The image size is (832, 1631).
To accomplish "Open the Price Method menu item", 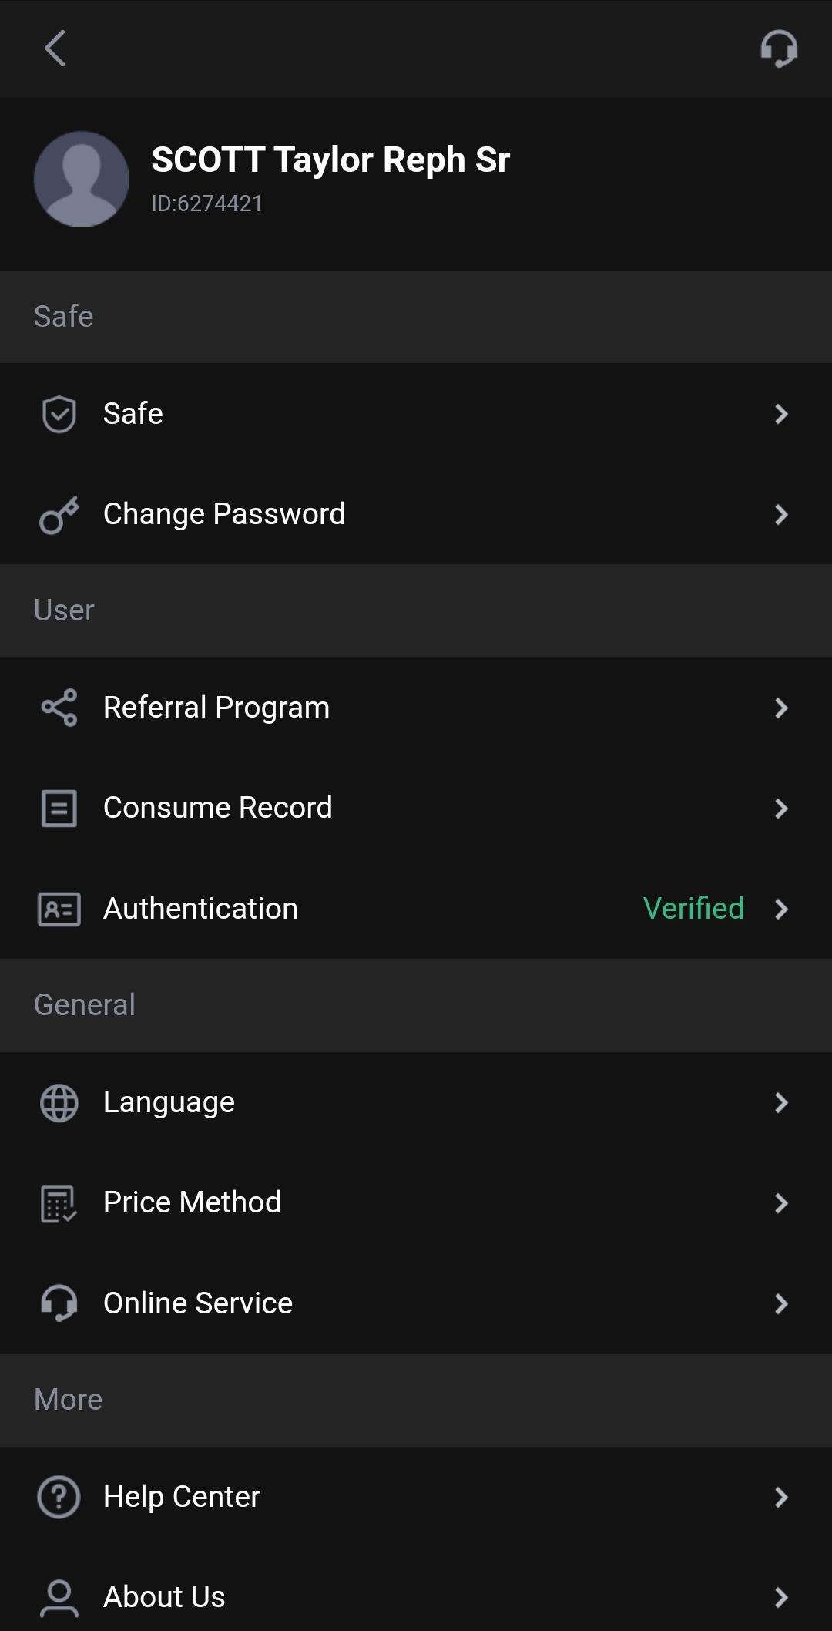I will [x=193, y=1202].
